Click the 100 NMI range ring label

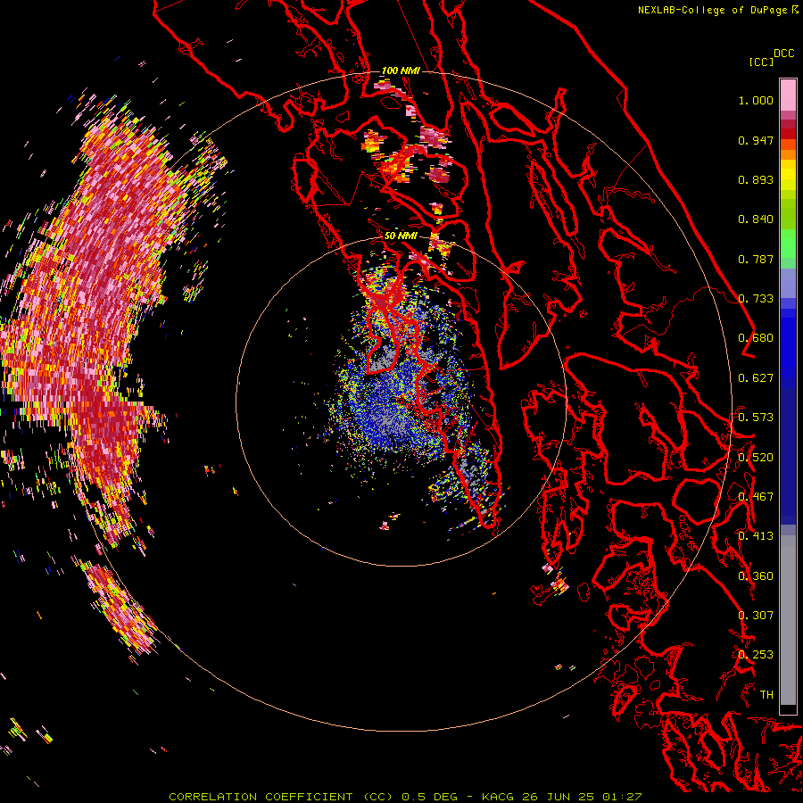click(401, 70)
